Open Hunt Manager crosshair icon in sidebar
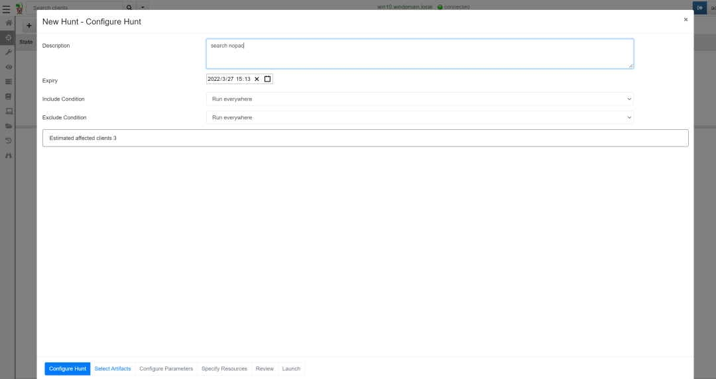Image resolution: width=716 pixels, height=379 pixels. click(8, 38)
